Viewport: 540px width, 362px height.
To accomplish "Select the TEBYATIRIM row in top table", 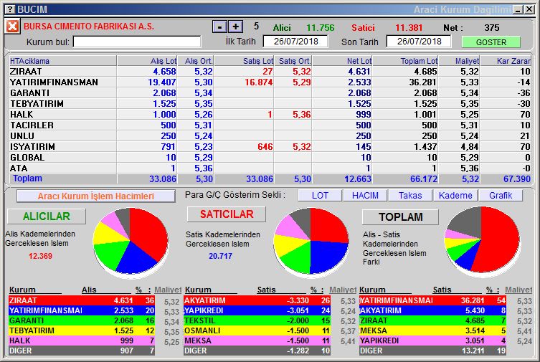I will [270, 103].
